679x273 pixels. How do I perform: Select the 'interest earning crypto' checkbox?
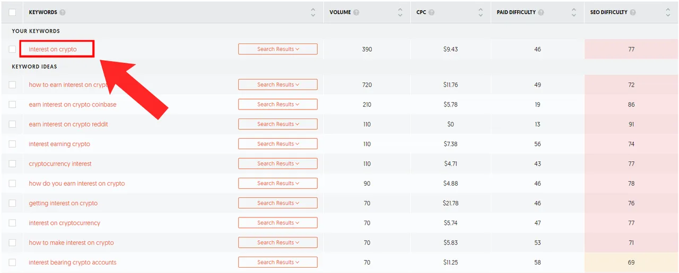(x=12, y=144)
